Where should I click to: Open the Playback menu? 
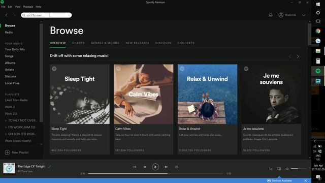tap(28, 7)
